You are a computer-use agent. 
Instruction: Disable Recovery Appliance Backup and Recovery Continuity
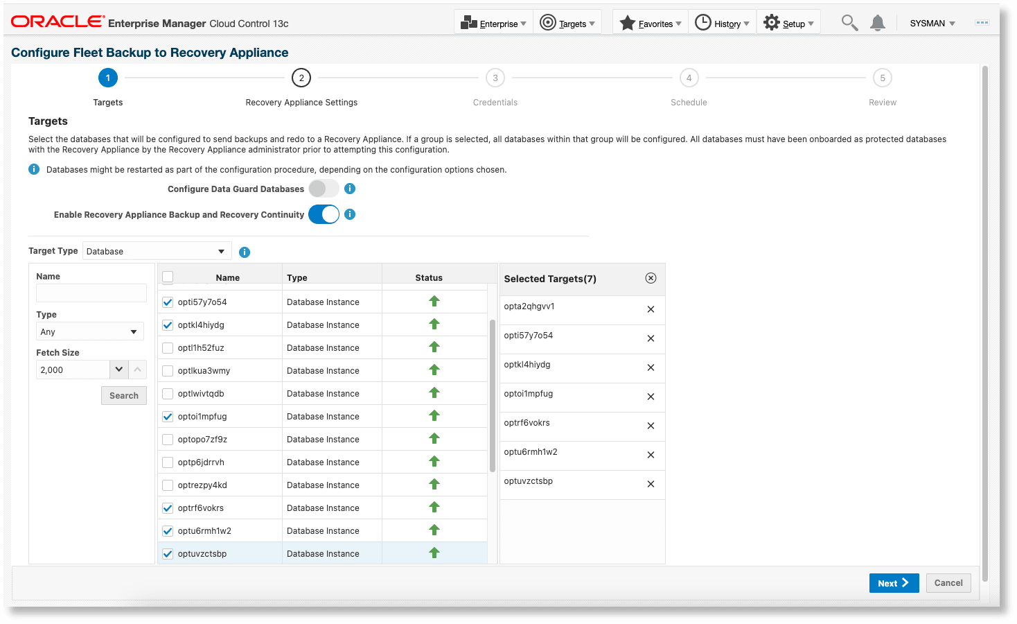click(x=323, y=214)
